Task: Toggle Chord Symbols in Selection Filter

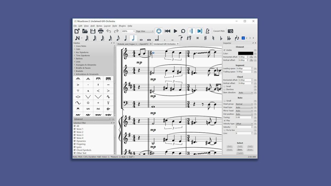Action: 75,150
